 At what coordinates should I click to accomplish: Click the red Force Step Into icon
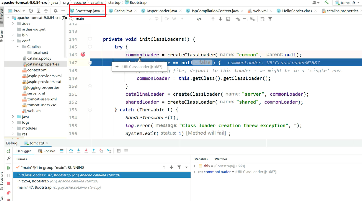pos(86,151)
